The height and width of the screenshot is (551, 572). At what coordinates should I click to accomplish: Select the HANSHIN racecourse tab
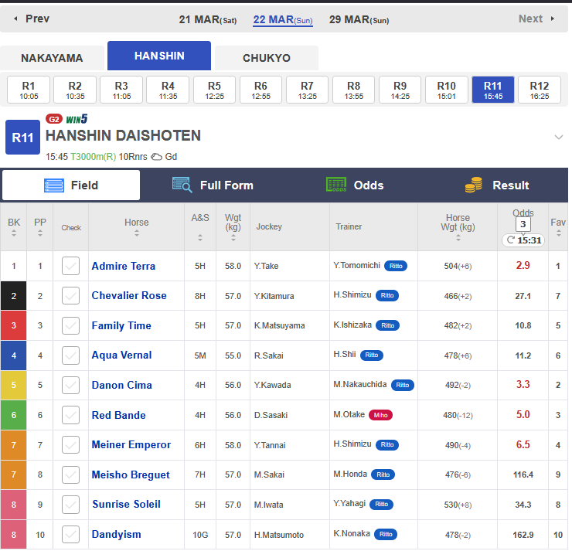159,56
